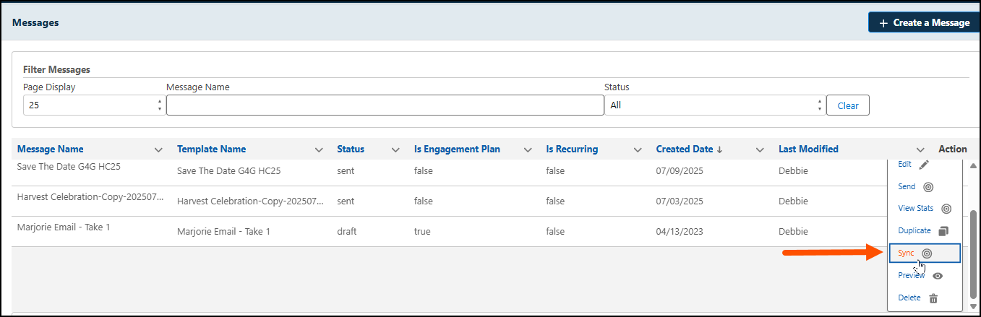This screenshot has height=317, width=981.
Task: Click the true engagement plan cell
Action: (422, 232)
